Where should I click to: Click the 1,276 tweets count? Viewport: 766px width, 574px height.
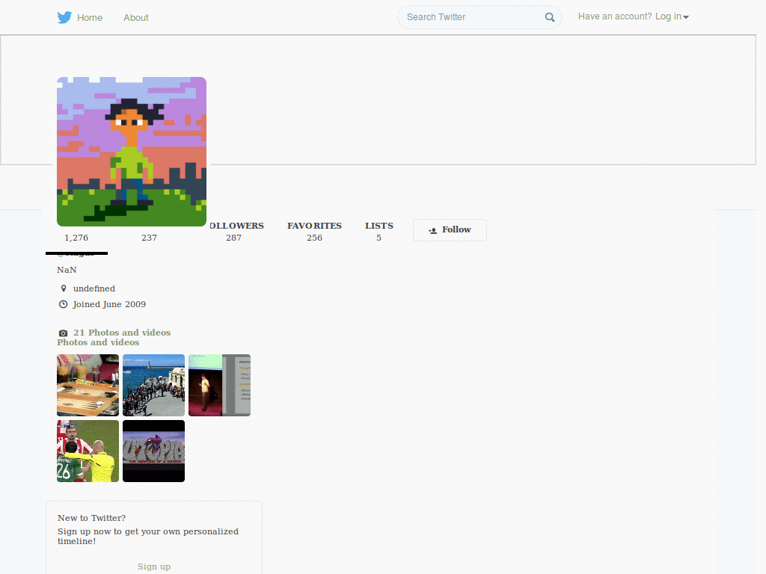pos(76,238)
